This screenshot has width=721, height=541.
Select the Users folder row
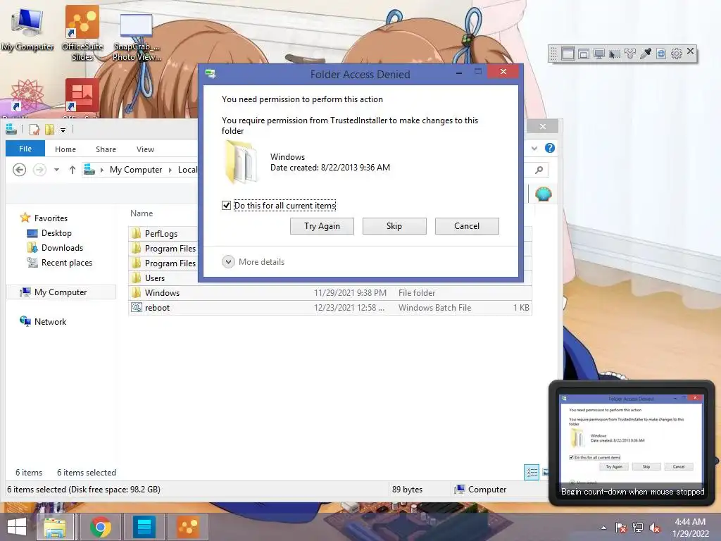(x=163, y=278)
